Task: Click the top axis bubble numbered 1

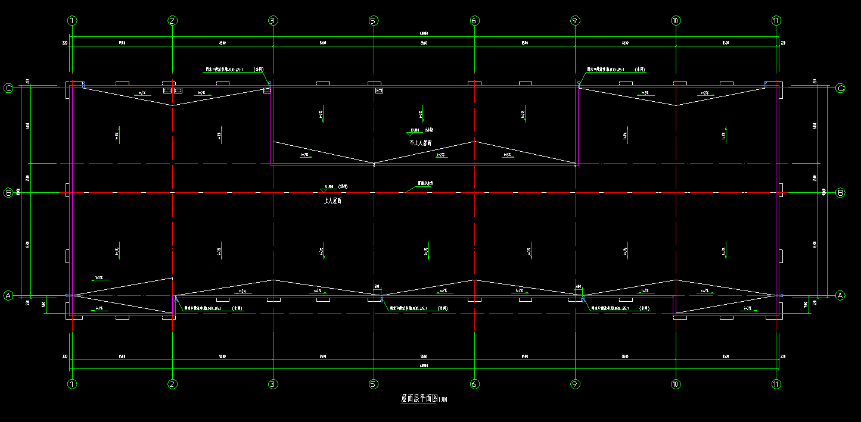Action: click(x=73, y=21)
